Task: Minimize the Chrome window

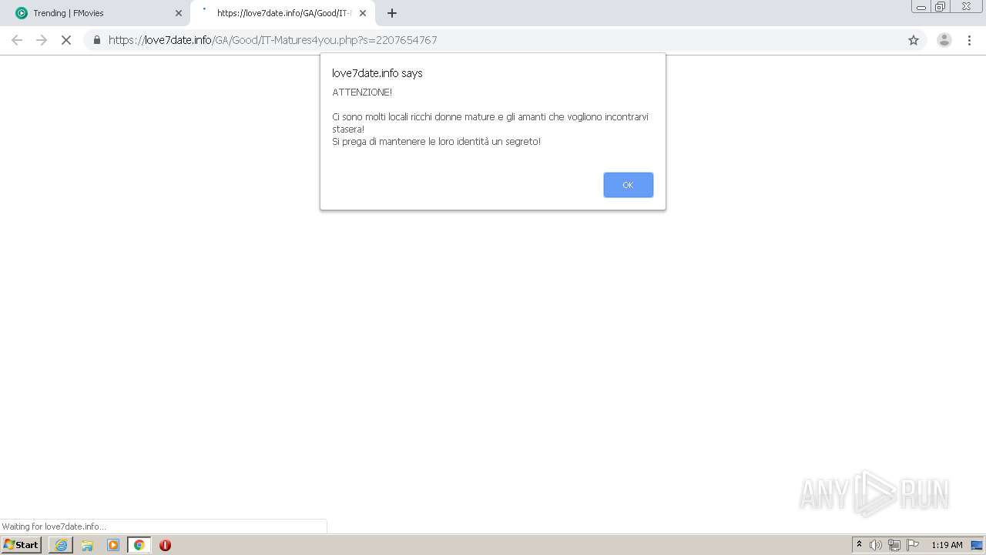Action: point(921,7)
